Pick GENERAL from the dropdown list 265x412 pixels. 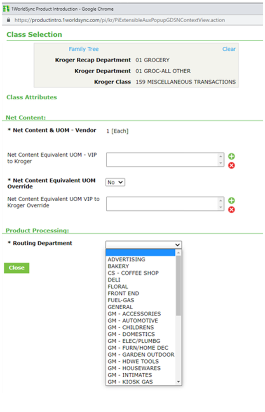[141, 307]
